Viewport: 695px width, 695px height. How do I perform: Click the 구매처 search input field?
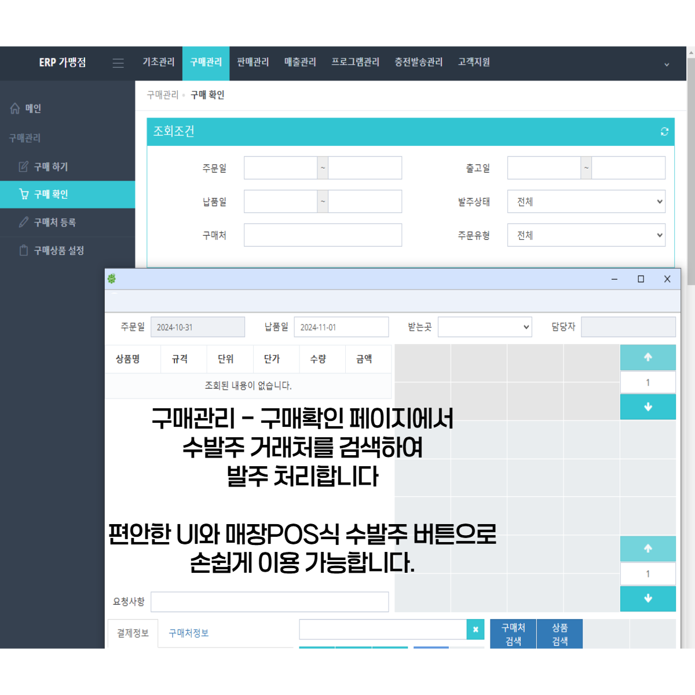pyautogui.click(x=323, y=235)
